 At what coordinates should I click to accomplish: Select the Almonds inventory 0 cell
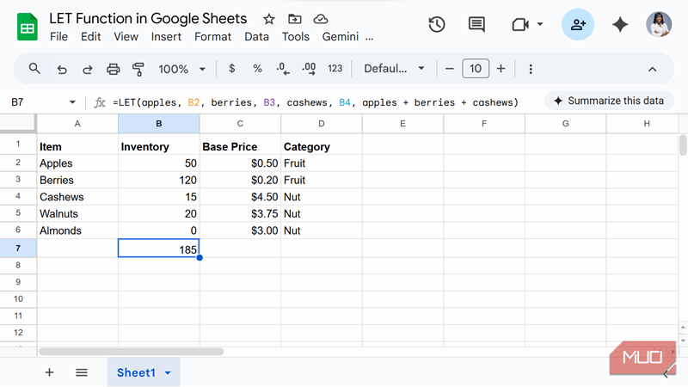159,230
